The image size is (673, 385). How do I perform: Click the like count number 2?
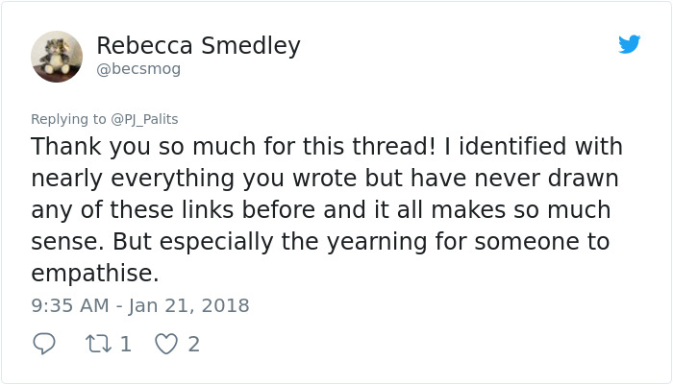coord(193,344)
